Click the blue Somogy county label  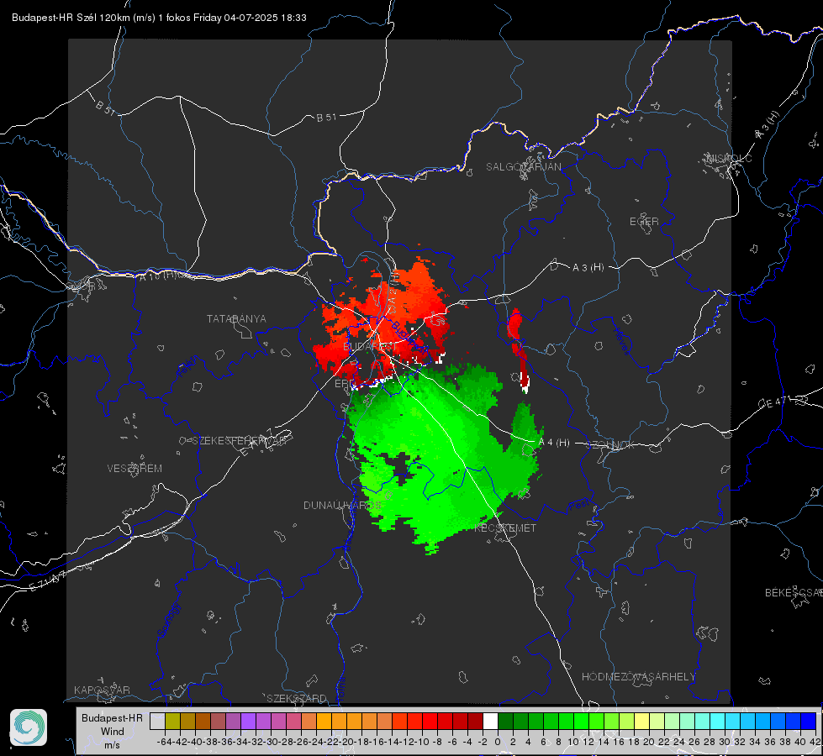pyautogui.click(x=168, y=620)
